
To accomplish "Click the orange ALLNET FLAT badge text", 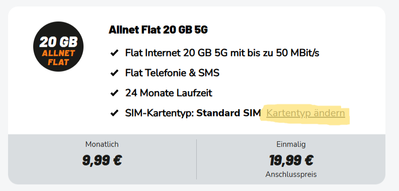I will (x=58, y=57).
